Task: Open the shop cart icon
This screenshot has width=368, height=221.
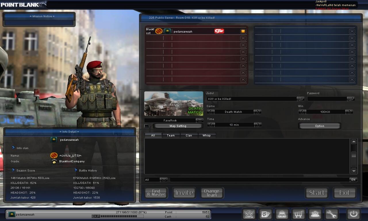Action: (298, 214)
